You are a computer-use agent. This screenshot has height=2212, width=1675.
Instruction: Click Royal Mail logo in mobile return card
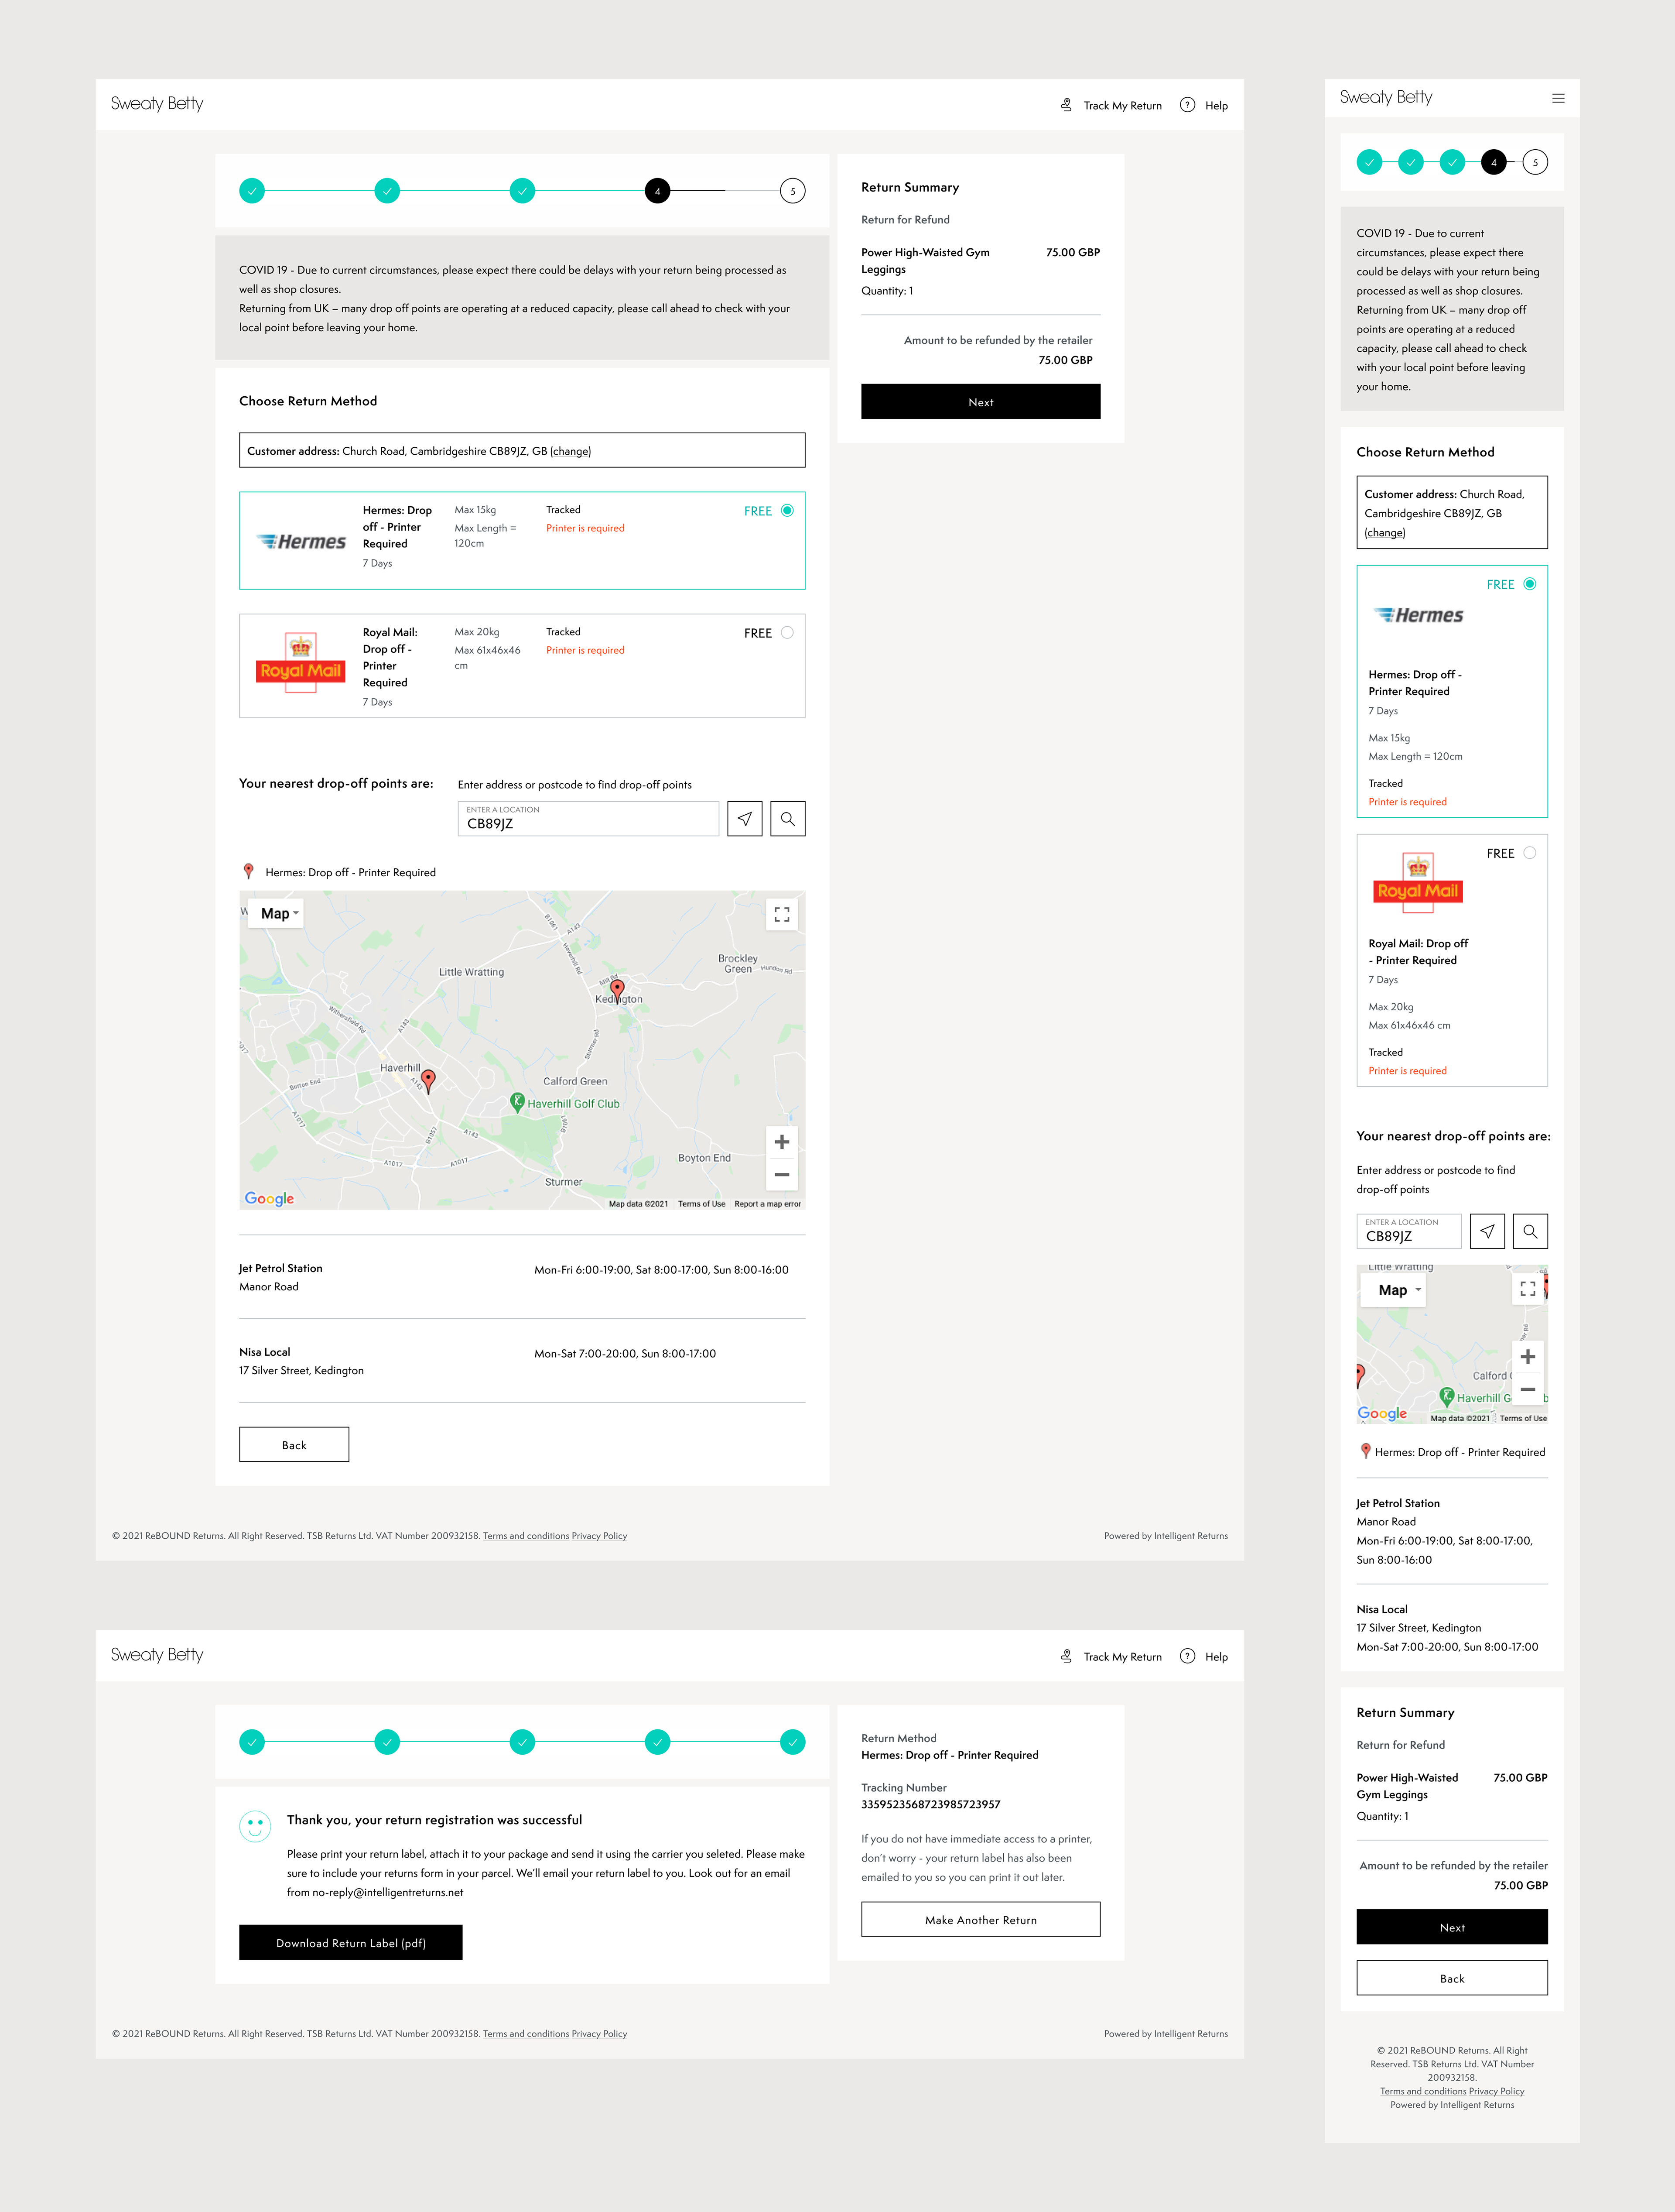1418,882
